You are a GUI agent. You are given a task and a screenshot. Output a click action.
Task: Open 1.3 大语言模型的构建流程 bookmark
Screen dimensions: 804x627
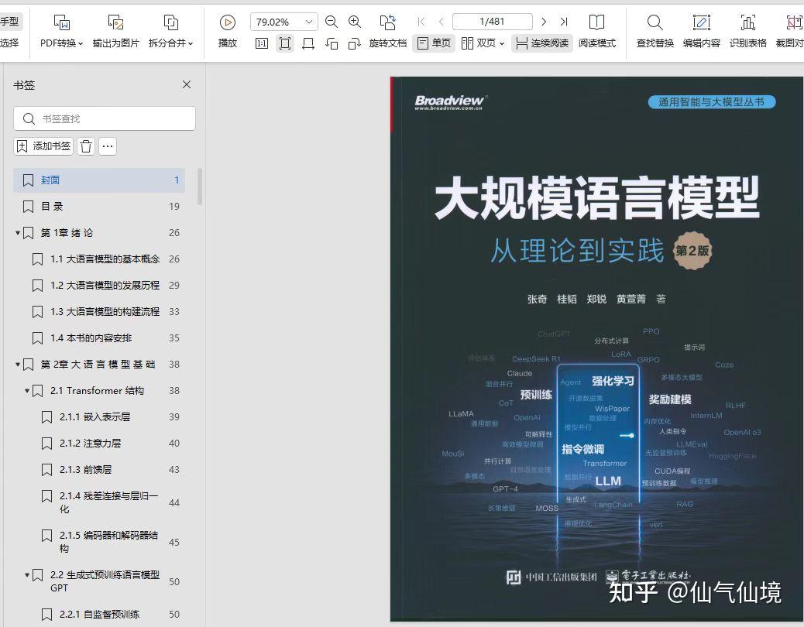coord(99,312)
